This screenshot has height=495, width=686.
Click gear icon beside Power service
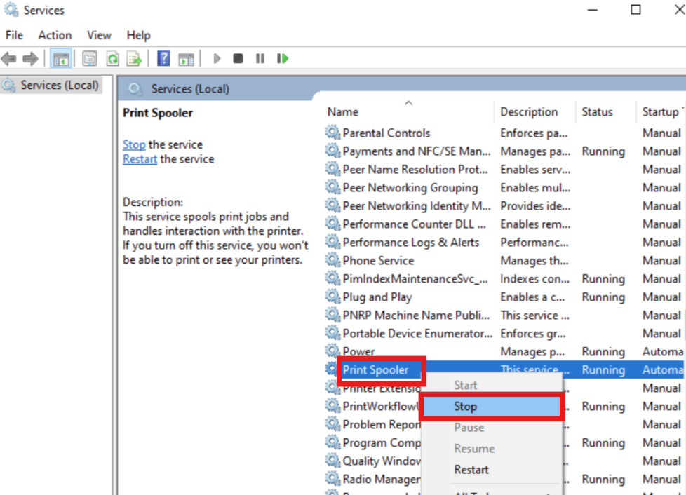click(x=332, y=351)
